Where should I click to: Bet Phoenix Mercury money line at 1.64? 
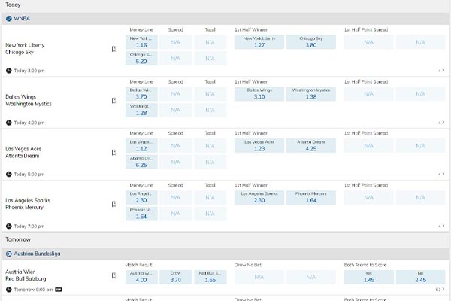[x=141, y=214]
